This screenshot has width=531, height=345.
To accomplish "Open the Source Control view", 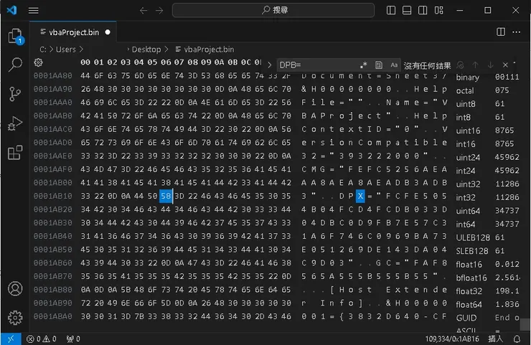I will pos(15,94).
